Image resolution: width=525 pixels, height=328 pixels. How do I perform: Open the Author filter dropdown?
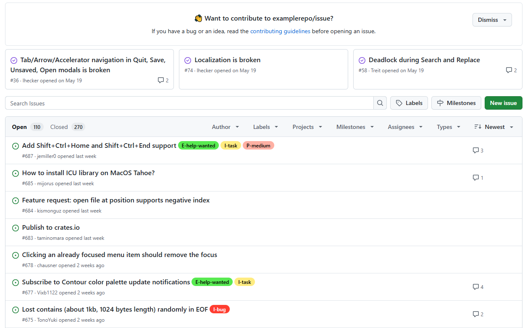click(x=225, y=126)
